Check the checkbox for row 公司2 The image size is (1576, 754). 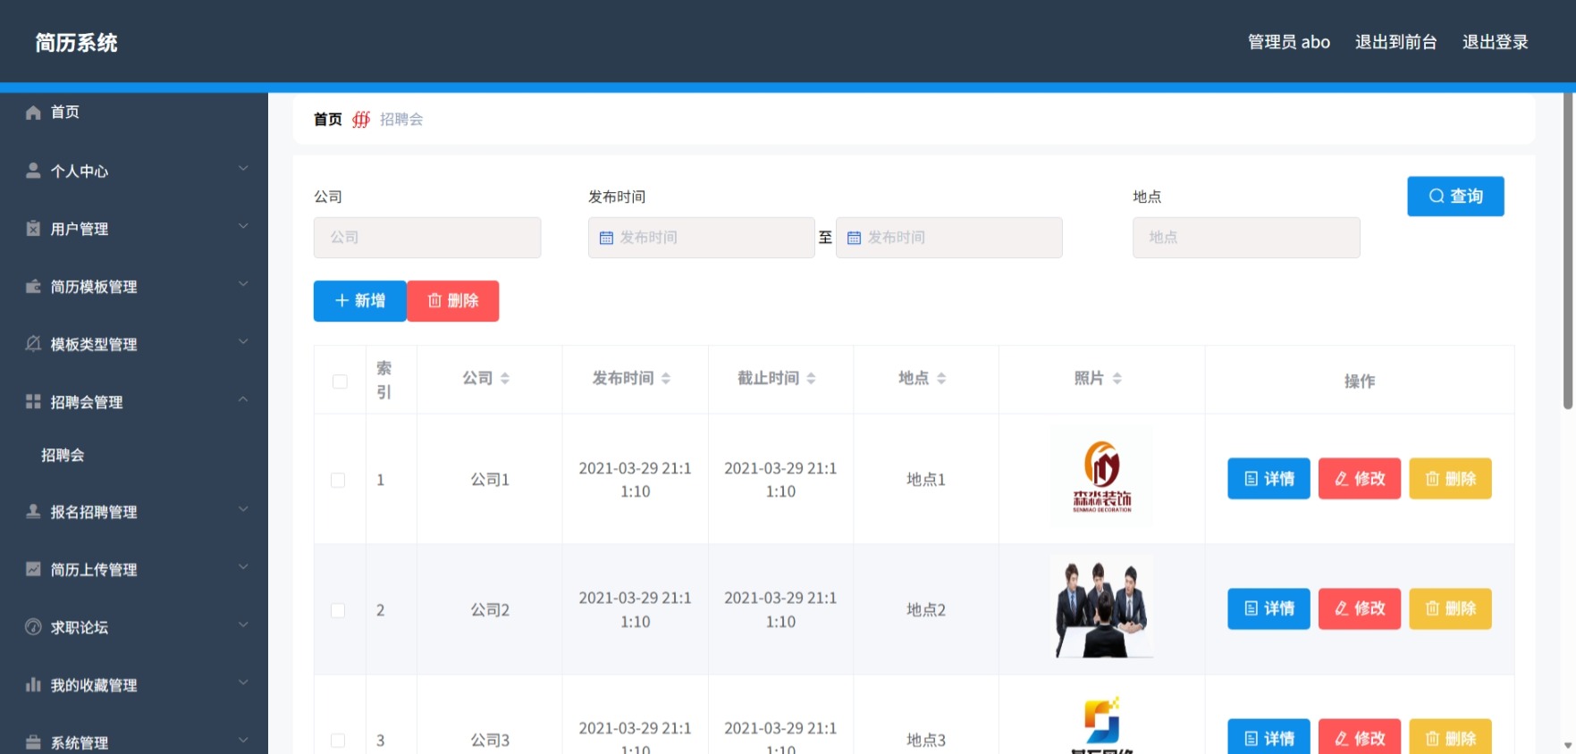[x=338, y=610]
